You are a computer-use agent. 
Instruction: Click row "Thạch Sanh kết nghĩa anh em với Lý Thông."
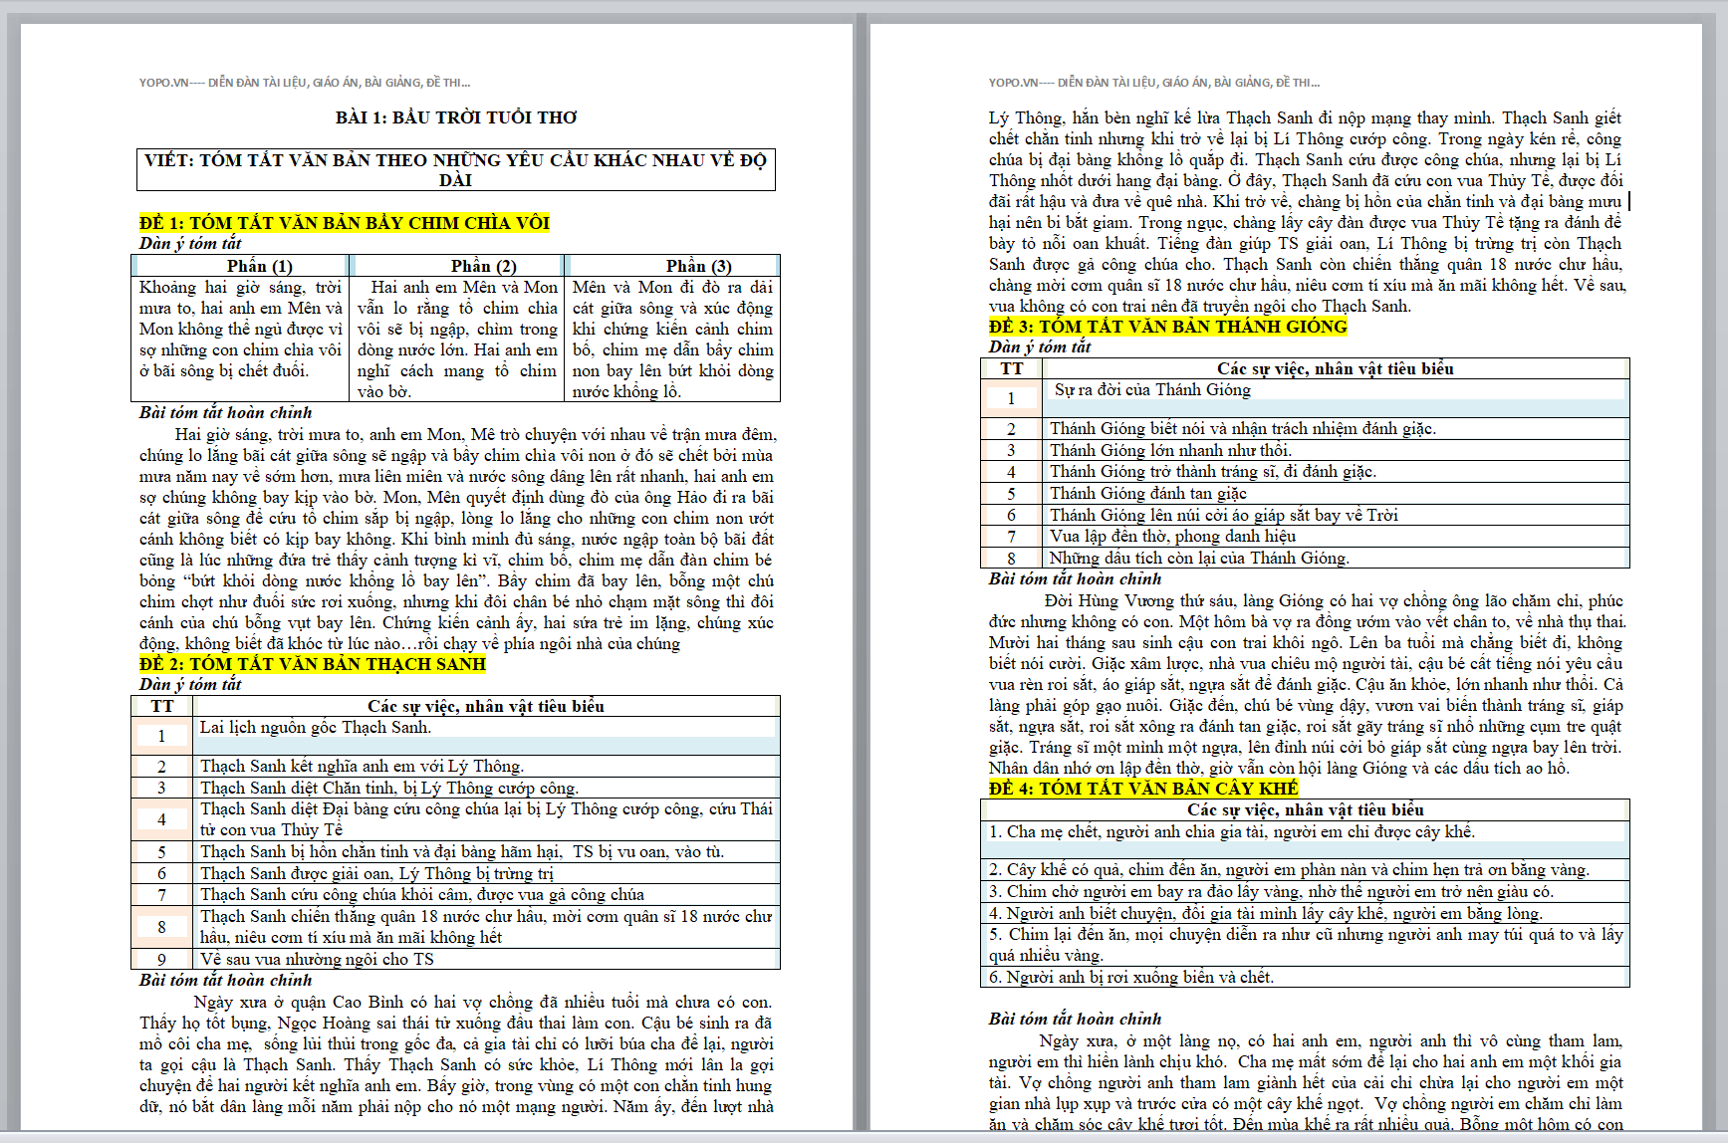(455, 766)
